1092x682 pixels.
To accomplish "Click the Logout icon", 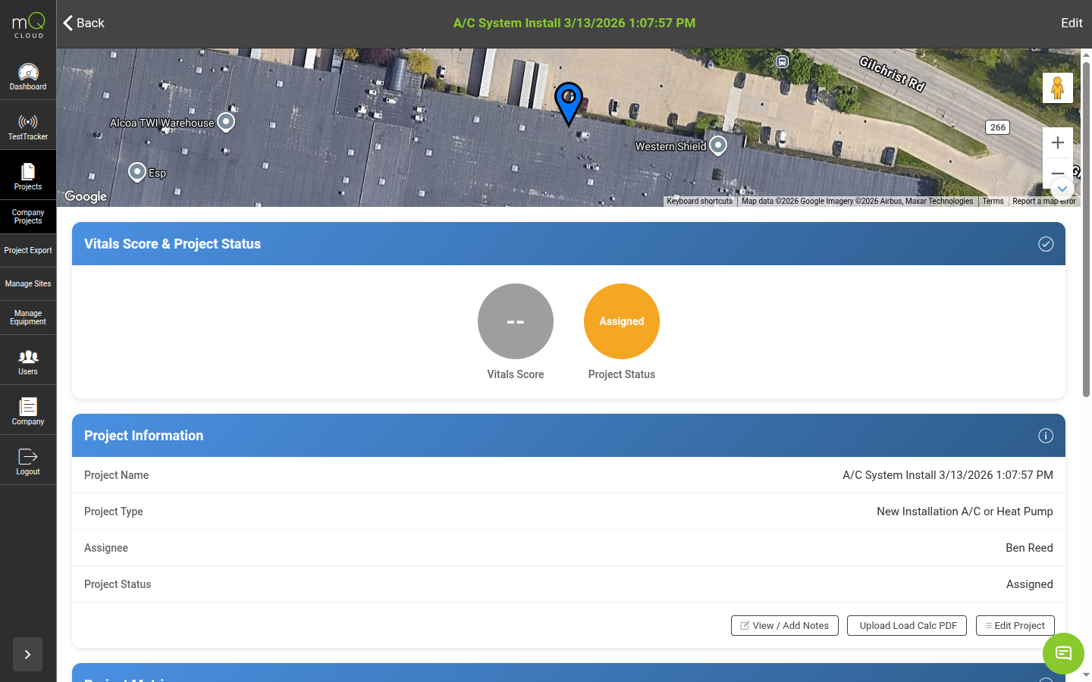I will 28,455.
